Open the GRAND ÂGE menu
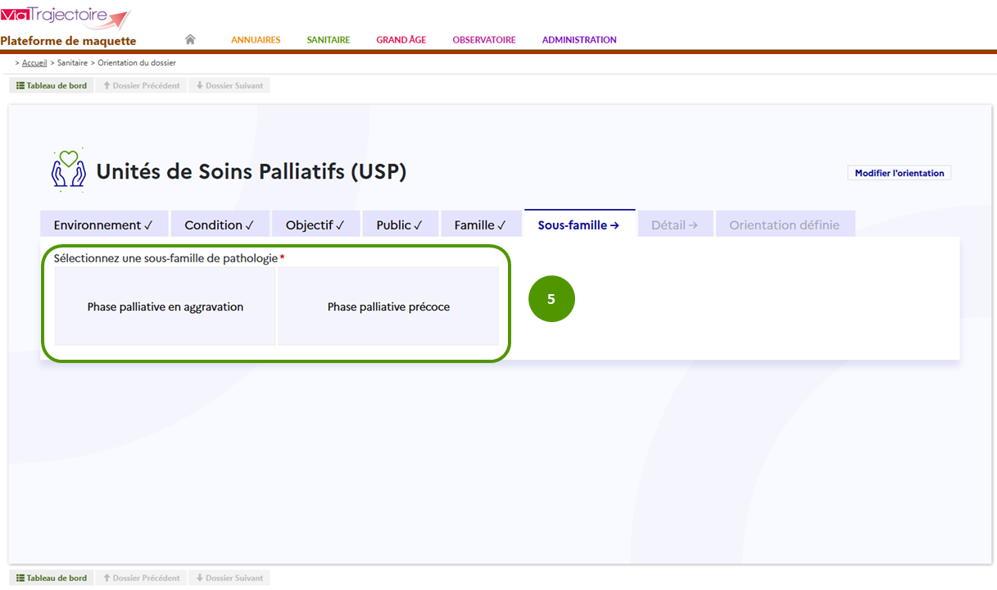Screen dimensions: 997x590 click(x=401, y=39)
